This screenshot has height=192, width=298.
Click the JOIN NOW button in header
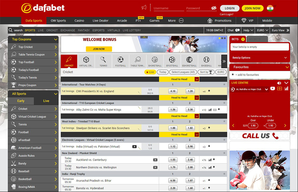(252, 8)
